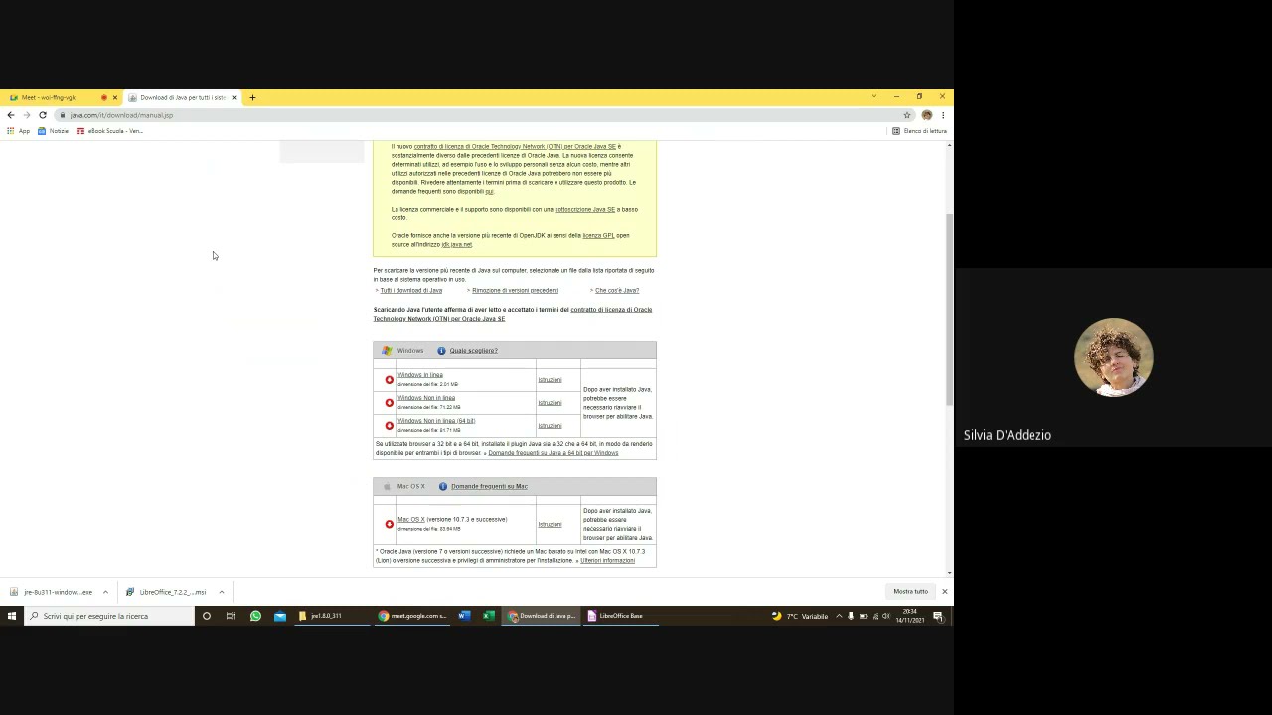
Task: Click the download icon beside Windows in linea
Action: click(x=389, y=380)
